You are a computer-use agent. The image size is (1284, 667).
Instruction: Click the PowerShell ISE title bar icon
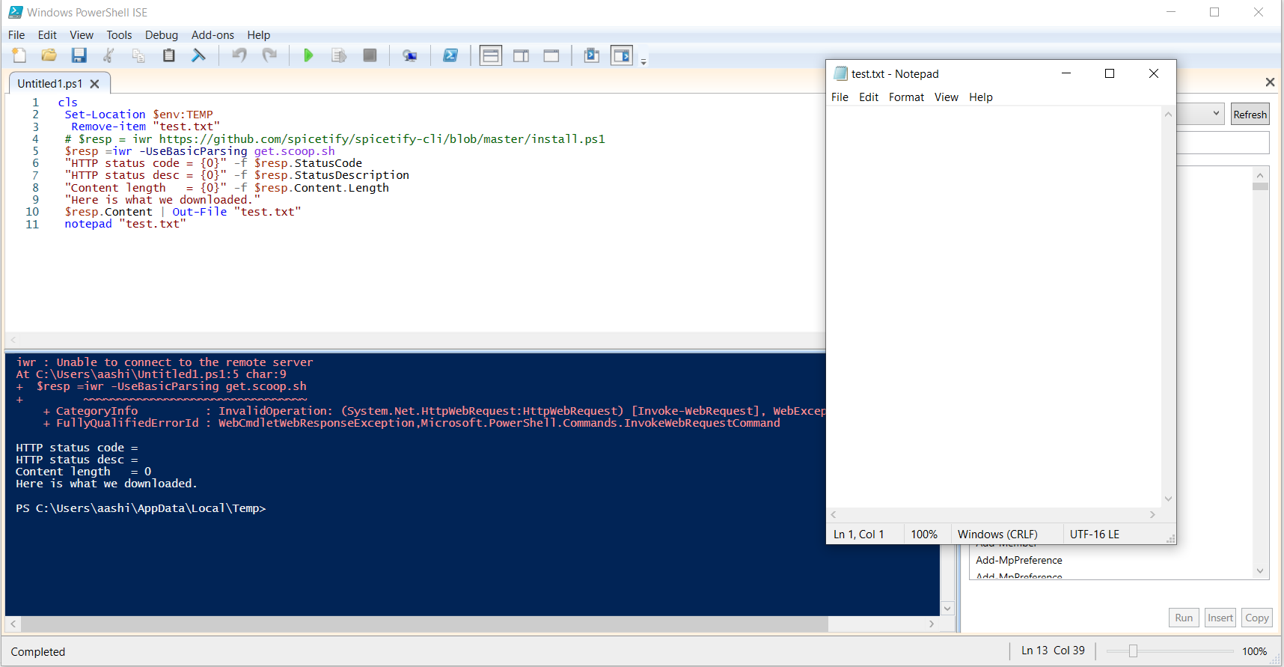click(x=15, y=12)
